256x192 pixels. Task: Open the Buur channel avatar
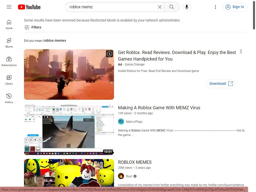tap(121, 176)
